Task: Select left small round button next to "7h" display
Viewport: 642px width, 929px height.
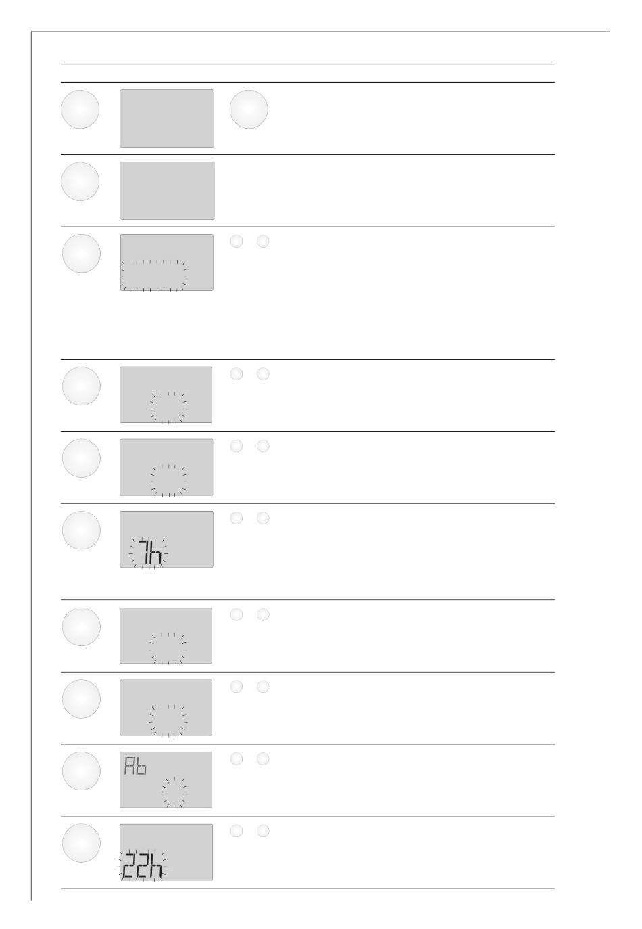Action: tap(236, 518)
